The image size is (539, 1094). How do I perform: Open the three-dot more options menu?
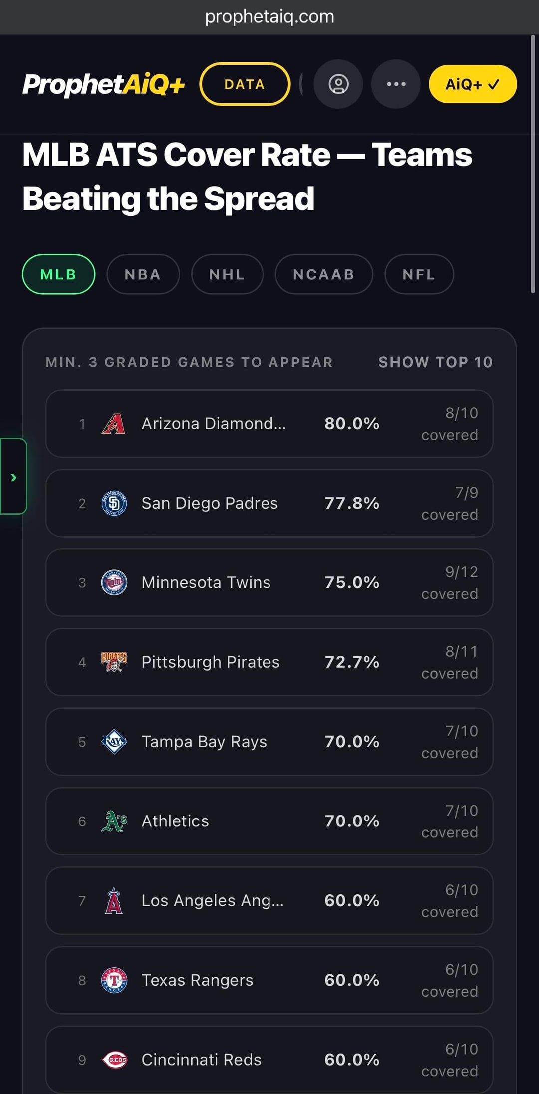(396, 84)
